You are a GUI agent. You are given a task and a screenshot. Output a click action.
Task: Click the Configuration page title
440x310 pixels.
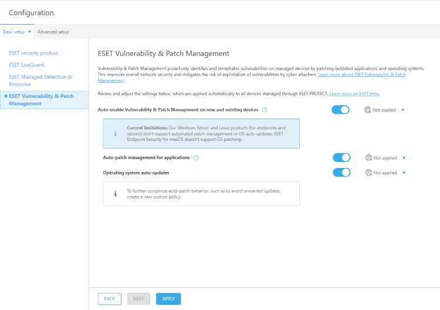(31, 13)
